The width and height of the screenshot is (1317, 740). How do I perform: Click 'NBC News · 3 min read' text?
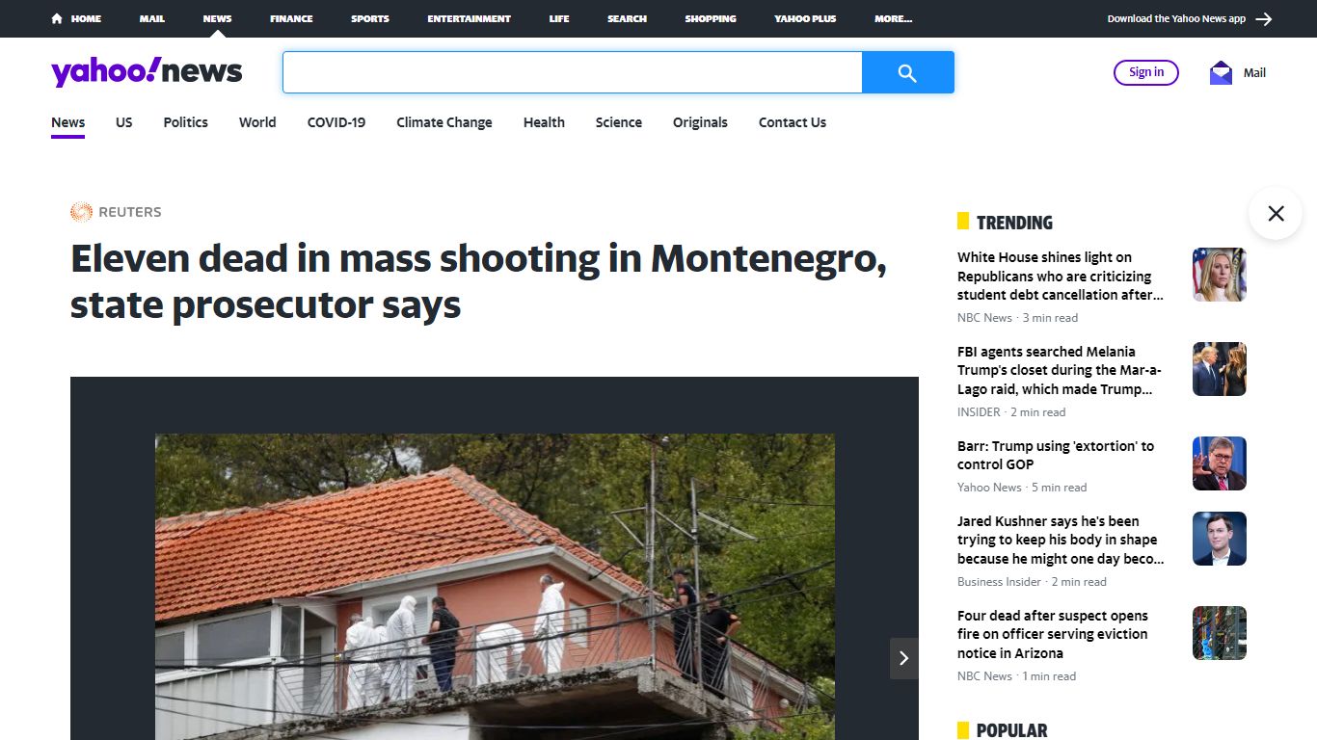[x=1017, y=318]
